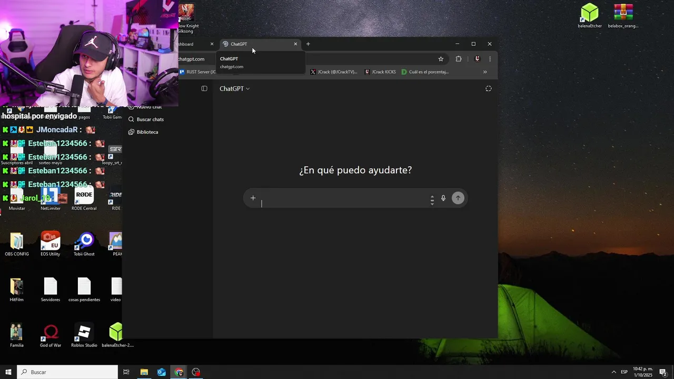
Task: Expand the ChatGPT model selector dropdown
Action: 235,88
